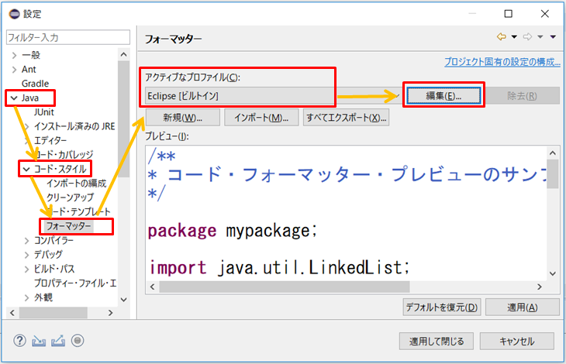The height and width of the screenshot is (364, 566).
Task: Expand the コンパイラー tree node
Action: (x=26, y=241)
